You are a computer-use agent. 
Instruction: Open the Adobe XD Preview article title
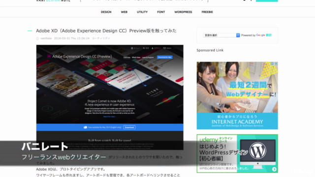coord(106,30)
